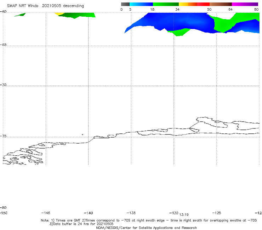This screenshot has width=262, height=230.
Task: Click the latitude label '-65'
Action: click(3, 45)
